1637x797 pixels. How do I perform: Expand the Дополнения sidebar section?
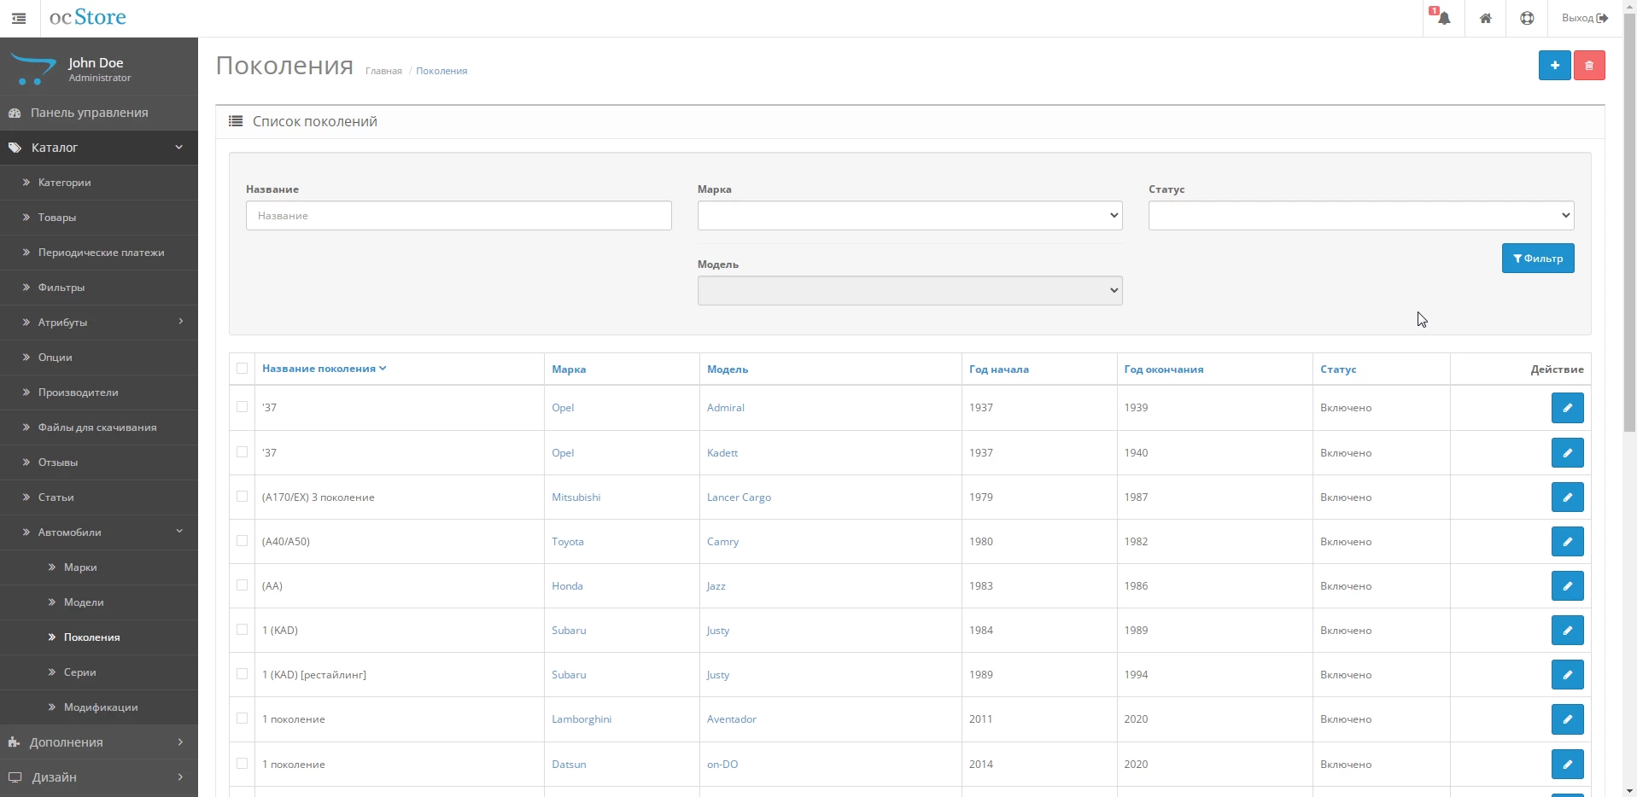pos(99,742)
